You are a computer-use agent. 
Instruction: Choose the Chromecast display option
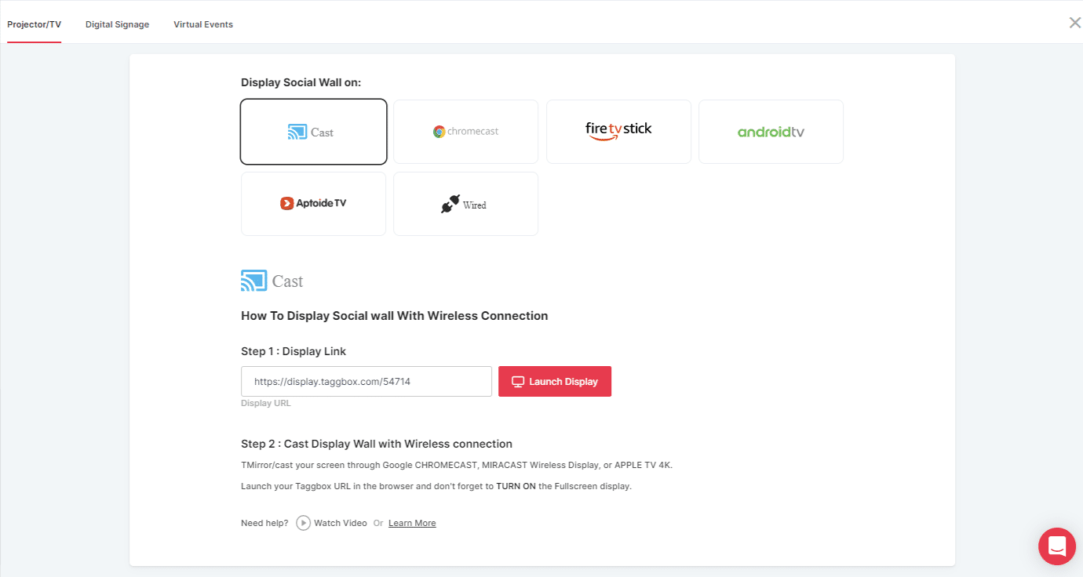(465, 132)
